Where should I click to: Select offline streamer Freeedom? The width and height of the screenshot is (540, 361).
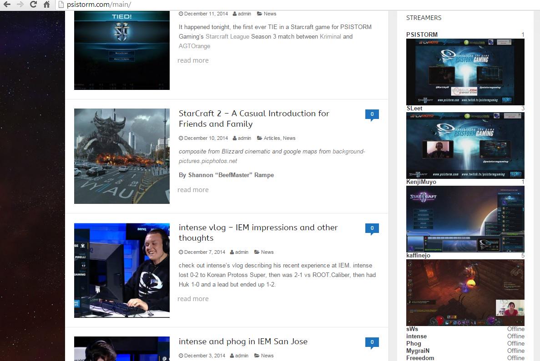[x=420, y=358]
